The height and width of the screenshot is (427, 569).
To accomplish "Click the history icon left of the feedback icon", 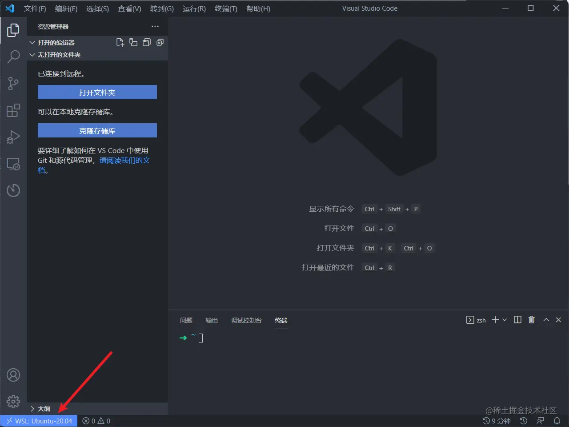I will coord(524,421).
